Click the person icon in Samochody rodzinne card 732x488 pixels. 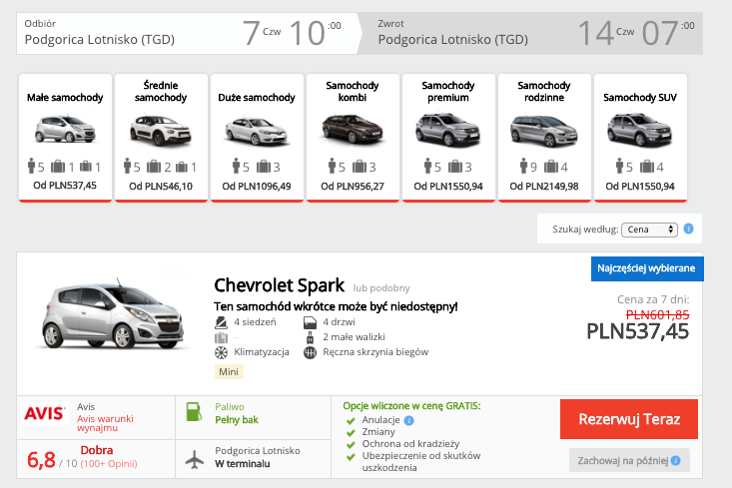pyautogui.click(x=524, y=166)
